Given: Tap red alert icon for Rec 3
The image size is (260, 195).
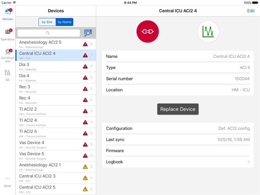Looking at the screenshot, I should tap(85, 89).
